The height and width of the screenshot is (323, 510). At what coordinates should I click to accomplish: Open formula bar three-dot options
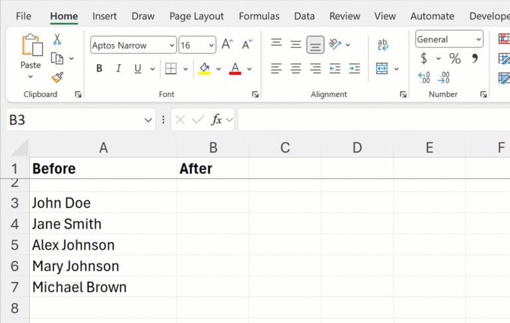pyautogui.click(x=163, y=120)
